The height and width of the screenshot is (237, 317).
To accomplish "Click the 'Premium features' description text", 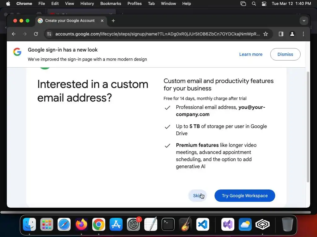I will pyautogui.click(x=216, y=156).
